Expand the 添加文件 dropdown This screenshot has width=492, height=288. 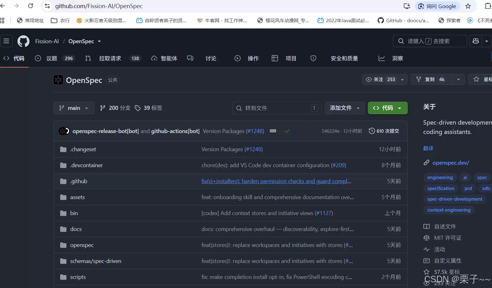(x=345, y=108)
